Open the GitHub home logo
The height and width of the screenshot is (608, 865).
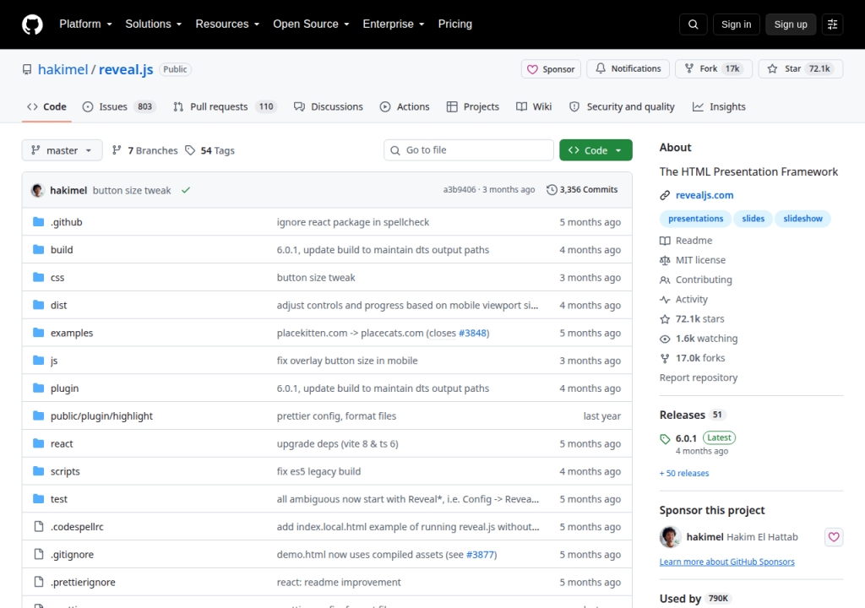point(32,24)
